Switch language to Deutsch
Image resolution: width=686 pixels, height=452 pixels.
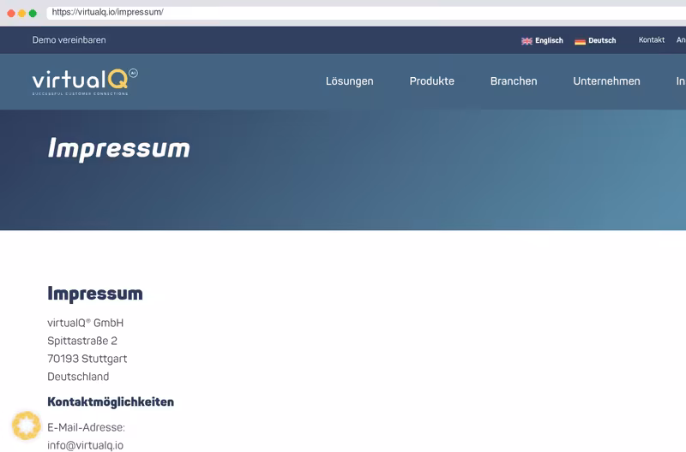[602, 40]
